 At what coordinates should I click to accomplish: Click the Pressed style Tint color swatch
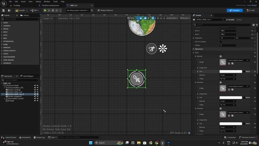coord(231,124)
